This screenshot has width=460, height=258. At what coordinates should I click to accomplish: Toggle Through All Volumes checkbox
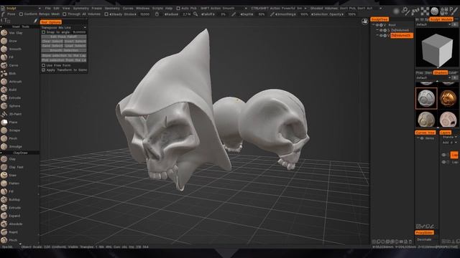tap(64, 14)
